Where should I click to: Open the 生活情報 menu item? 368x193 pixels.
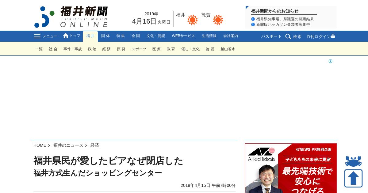tap(209, 36)
